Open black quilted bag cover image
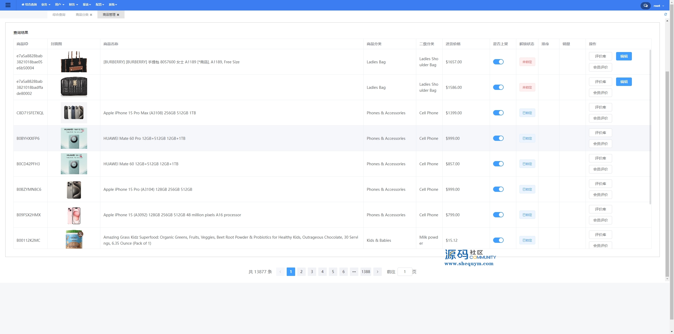 coord(74,87)
